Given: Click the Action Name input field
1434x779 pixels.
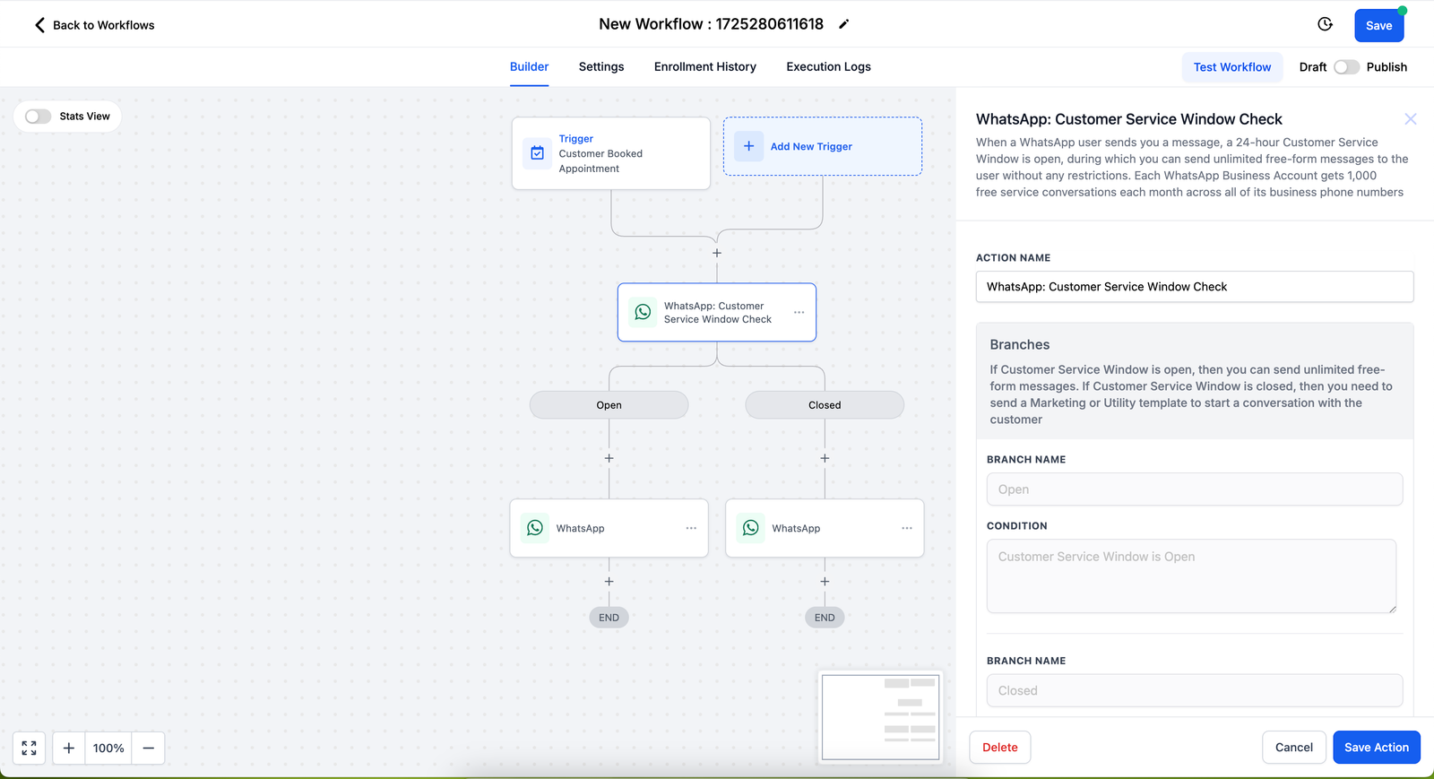Looking at the screenshot, I should (1194, 287).
